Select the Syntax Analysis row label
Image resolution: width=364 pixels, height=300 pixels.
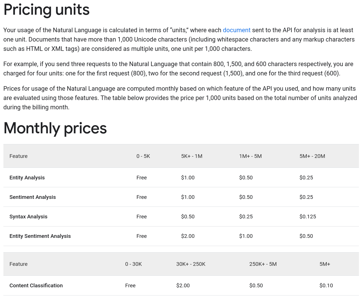tap(28, 217)
